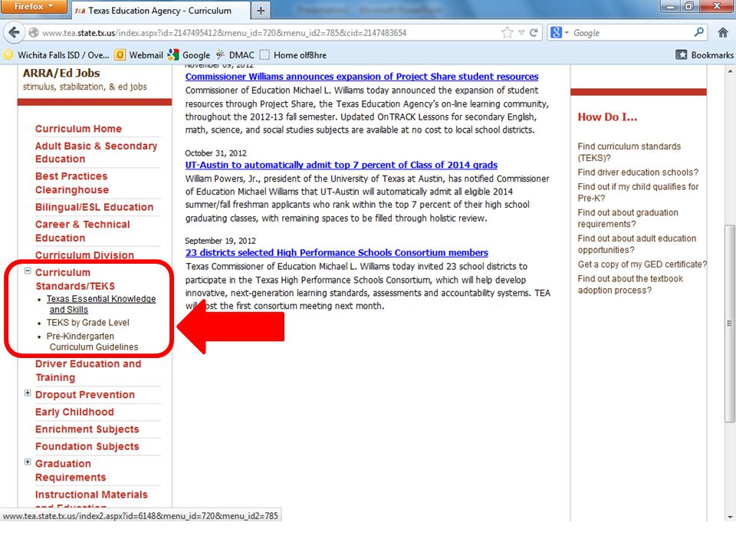Open ARRA/Ed Jobs heading link
Image resolution: width=736 pixels, height=552 pixels.
tap(61, 73)
